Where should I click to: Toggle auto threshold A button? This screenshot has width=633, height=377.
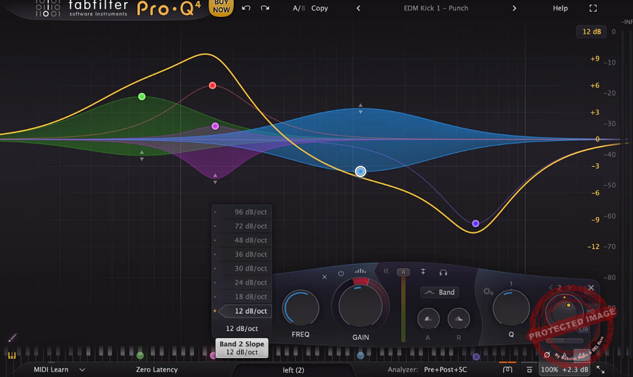click(403, 272)
